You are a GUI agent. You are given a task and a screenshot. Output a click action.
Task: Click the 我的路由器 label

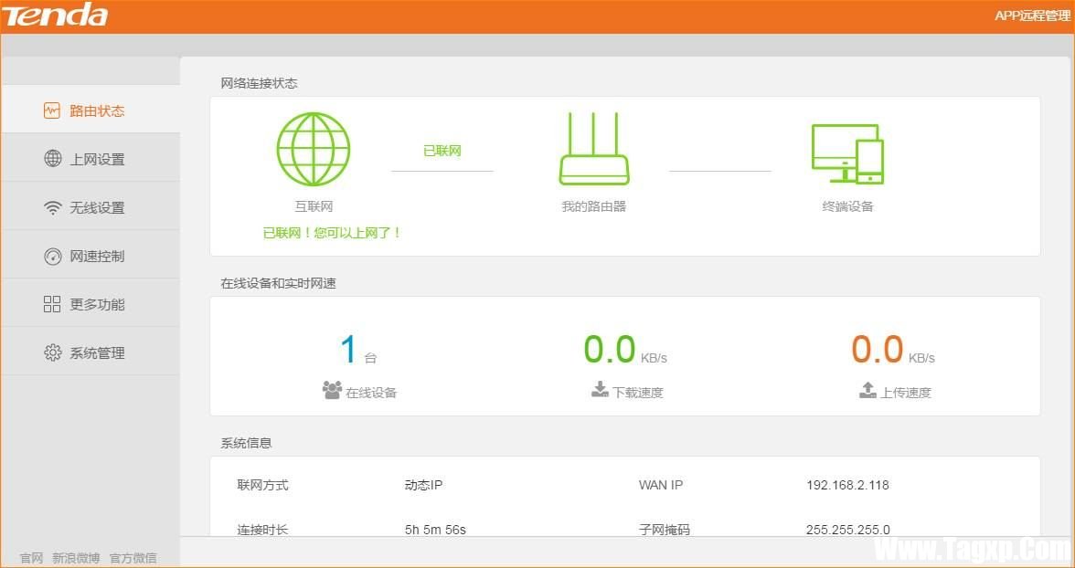click(x=594, y=206)
